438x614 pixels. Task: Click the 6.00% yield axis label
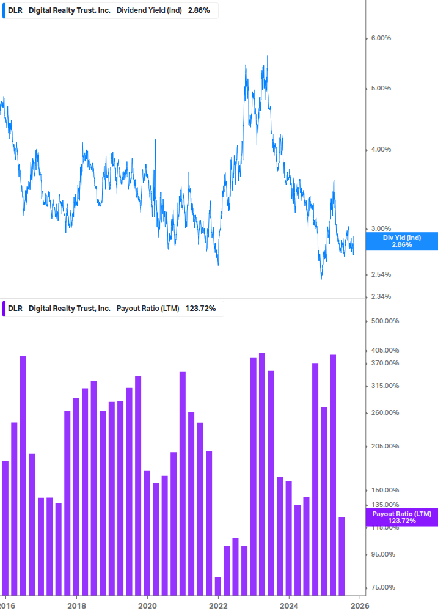pyautogui.click(x=381, y=38)
